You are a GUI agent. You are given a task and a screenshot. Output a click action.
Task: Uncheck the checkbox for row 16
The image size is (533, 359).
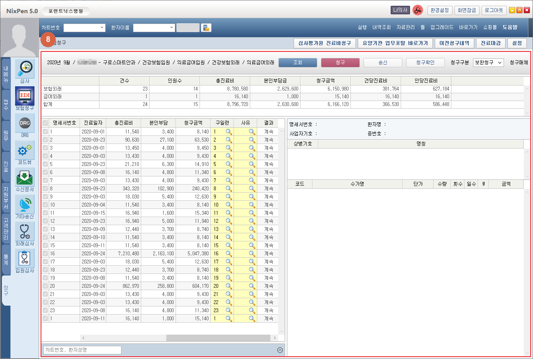[45, 253]
